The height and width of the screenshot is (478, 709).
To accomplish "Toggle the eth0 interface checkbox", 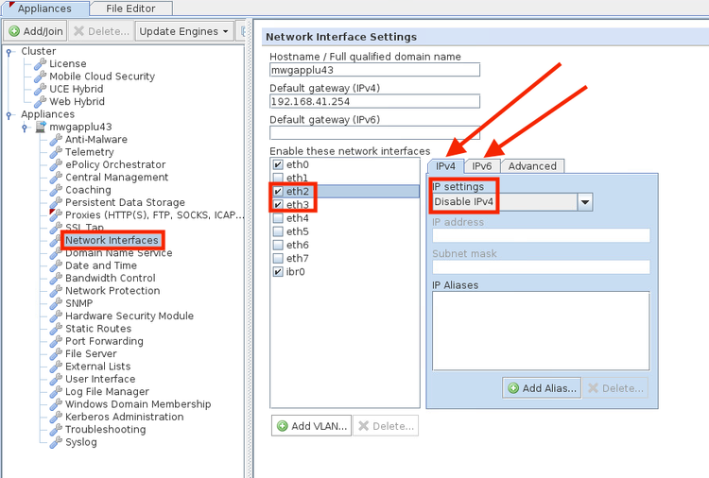I will click(278, 165).
